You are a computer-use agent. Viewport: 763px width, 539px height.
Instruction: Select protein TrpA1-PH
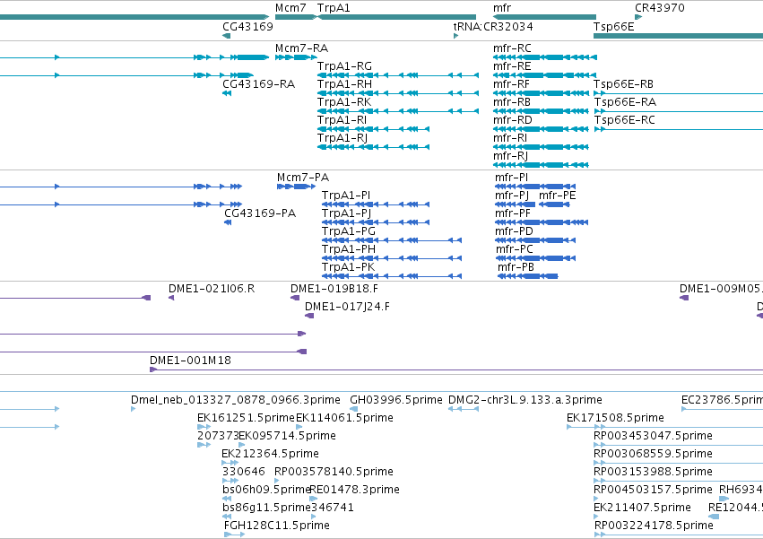349,249
